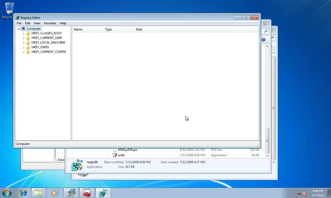
Task: Maximize the Registry Editor window
Action: (246, 18)
